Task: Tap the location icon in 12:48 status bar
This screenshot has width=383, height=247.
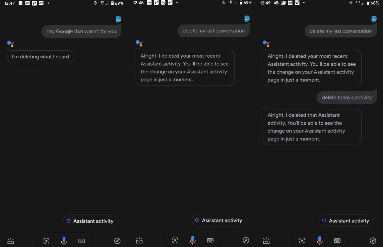Action: (x=224, y=3)
